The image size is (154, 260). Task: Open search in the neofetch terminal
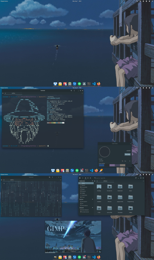point(71,91)
